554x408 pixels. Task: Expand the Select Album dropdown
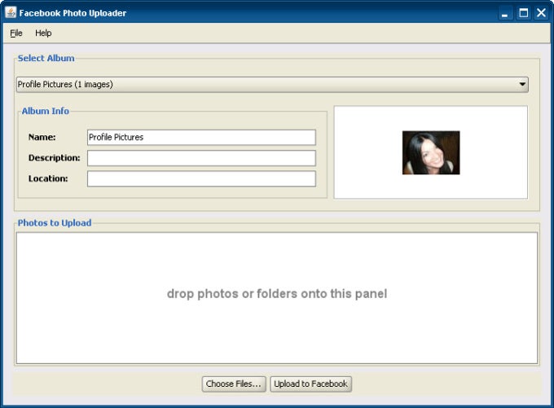[x=272, y=85]
